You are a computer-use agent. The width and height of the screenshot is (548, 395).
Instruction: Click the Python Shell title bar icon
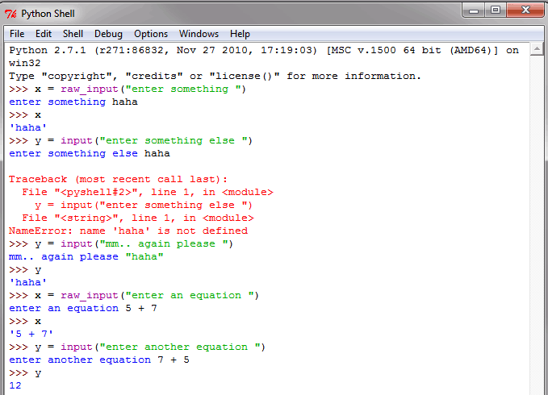(10, 13)
